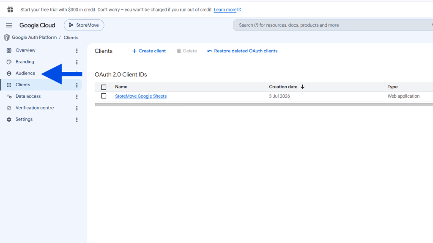Screen dimensions: 433x243
Task: Select Clients in sidebar
Action: pyautogui.click(x=23, y=85)
